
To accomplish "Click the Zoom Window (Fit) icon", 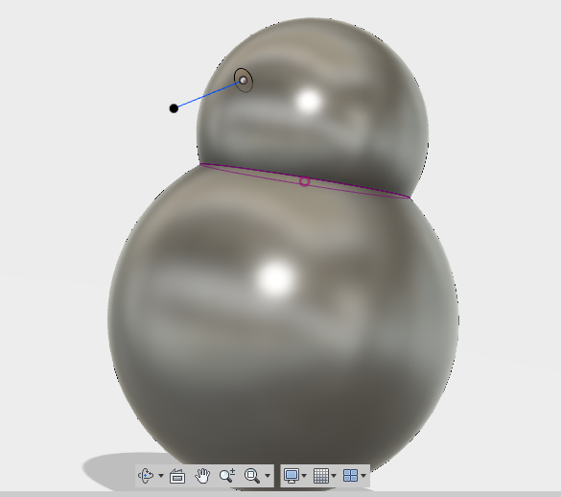I will click(252, 476).
